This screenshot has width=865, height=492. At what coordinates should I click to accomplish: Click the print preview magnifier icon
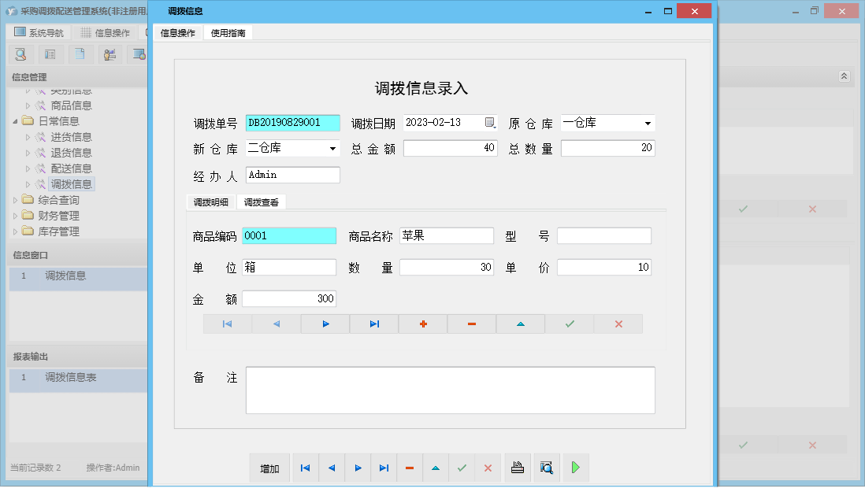click(547, 468)
